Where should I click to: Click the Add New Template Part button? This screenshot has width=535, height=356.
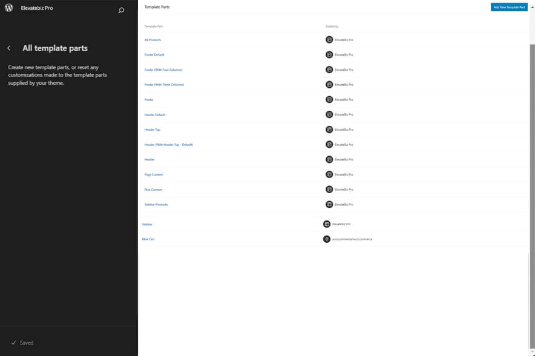click(509, 7)
